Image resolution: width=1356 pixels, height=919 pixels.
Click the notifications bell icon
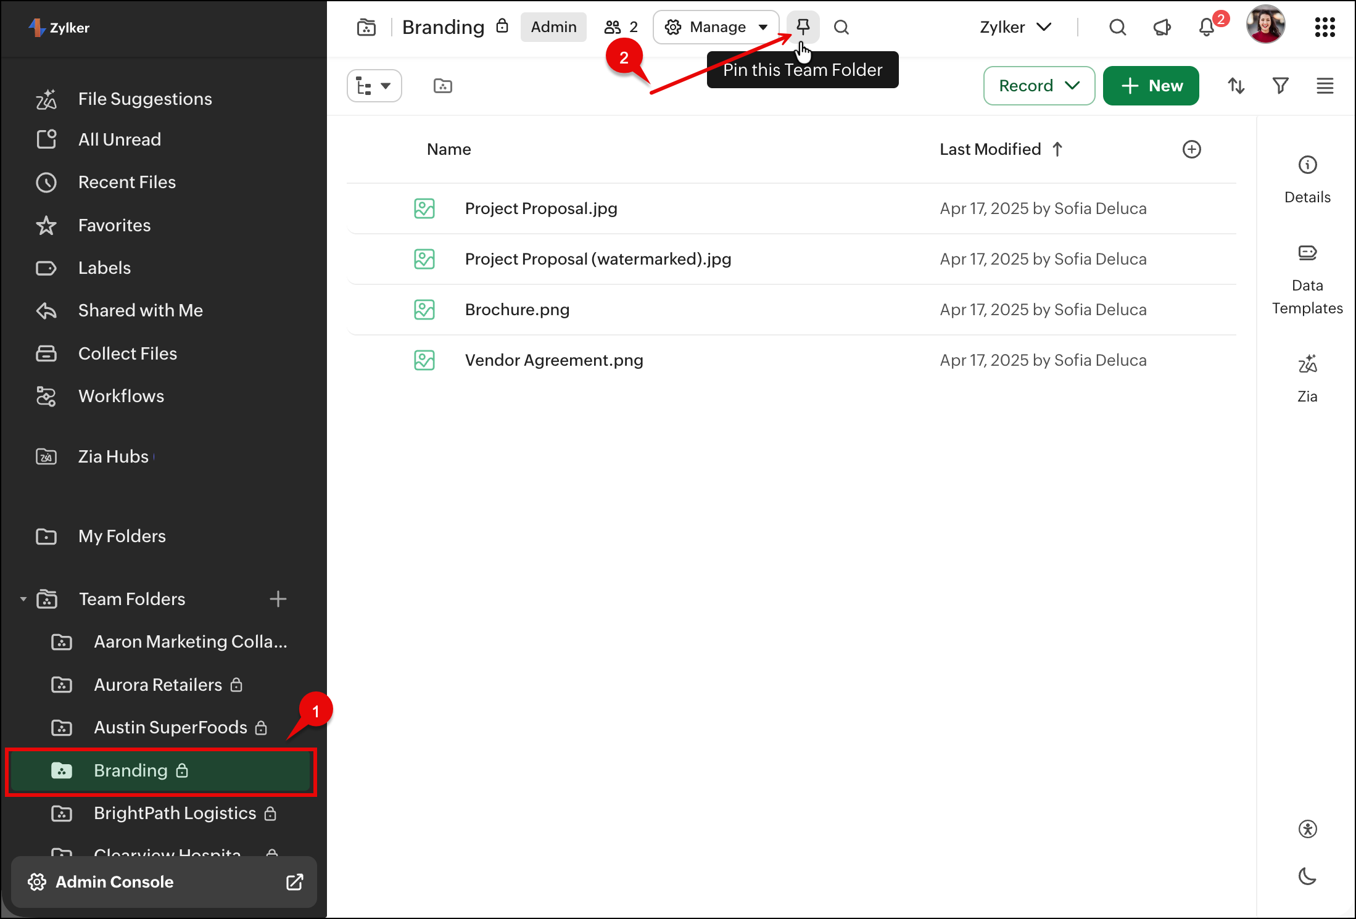tap(1207, 28)
